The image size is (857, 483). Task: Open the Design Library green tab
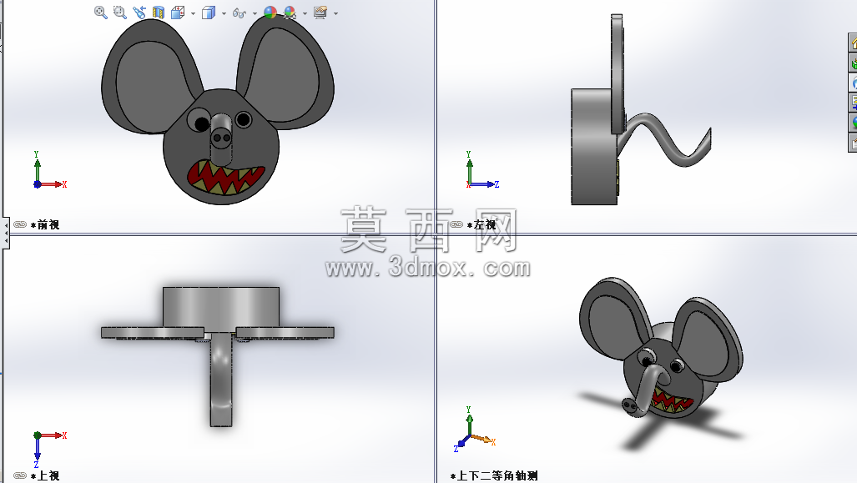pyautogui.click(x=853, y=63)
